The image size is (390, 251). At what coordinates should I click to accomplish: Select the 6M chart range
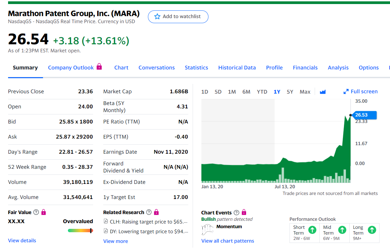tap(246, 92)
